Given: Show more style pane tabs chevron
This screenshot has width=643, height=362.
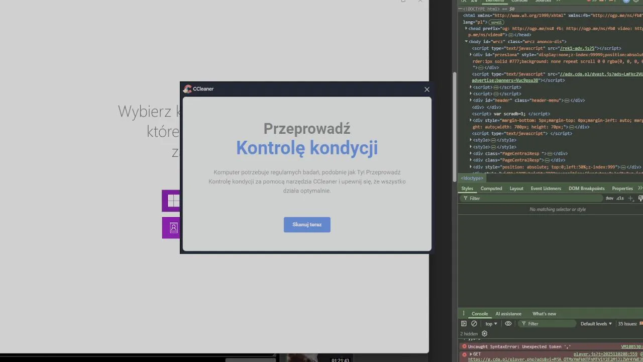Looking at the screenshot, I should (640, 189).
